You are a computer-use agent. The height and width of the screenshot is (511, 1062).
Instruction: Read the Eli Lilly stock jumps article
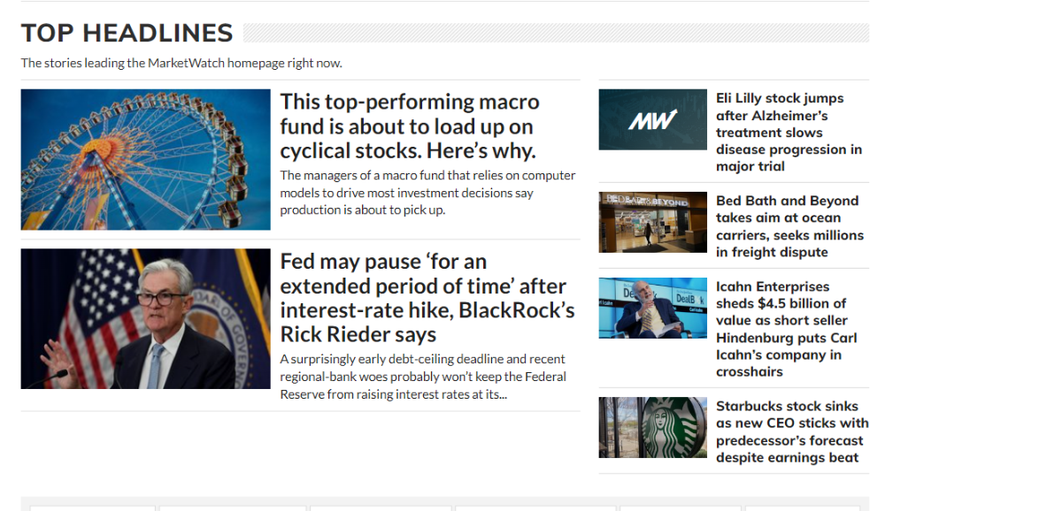tap(789, 132)
